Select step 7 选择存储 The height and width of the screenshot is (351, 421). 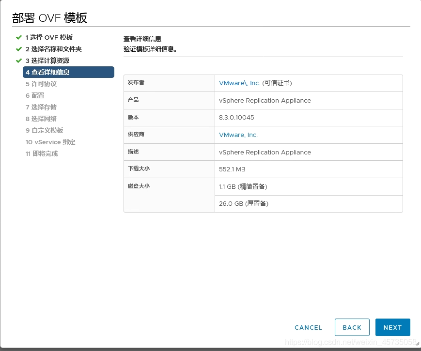[41, 107]
